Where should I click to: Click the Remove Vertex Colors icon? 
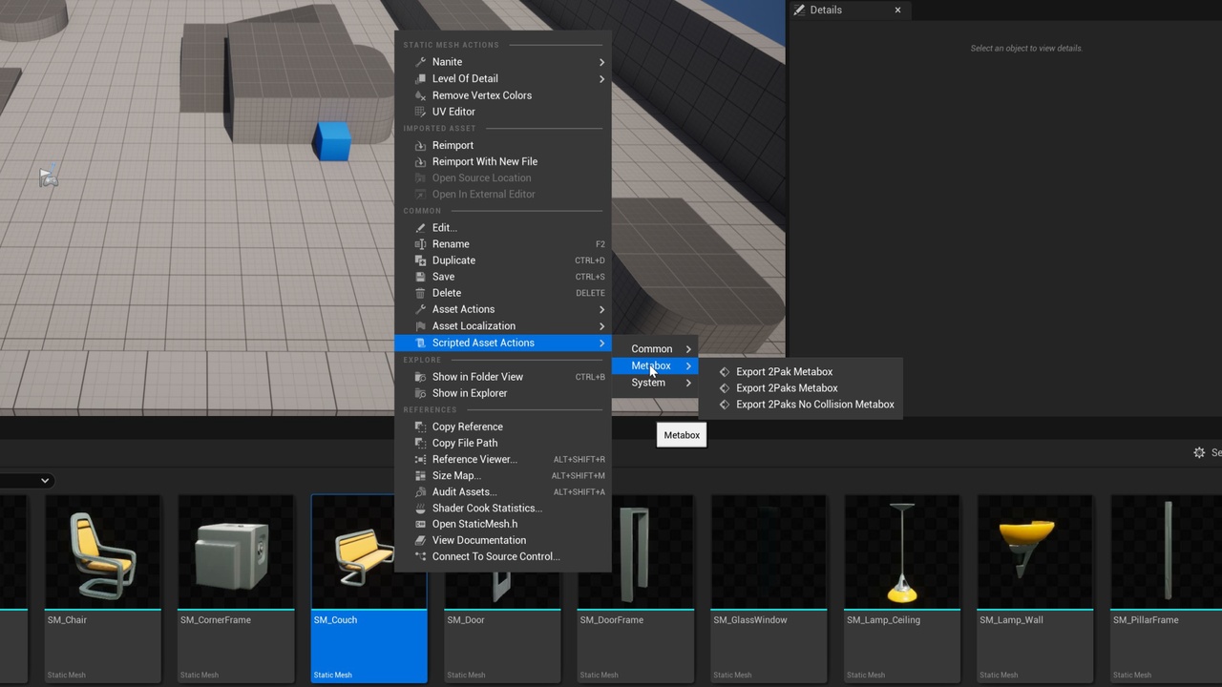(x=420, y=95)
